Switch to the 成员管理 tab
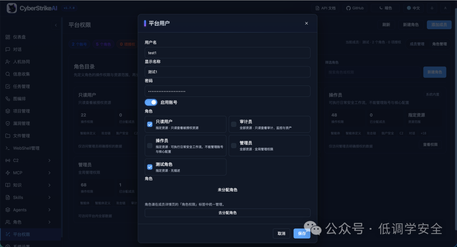 point(417,44)
